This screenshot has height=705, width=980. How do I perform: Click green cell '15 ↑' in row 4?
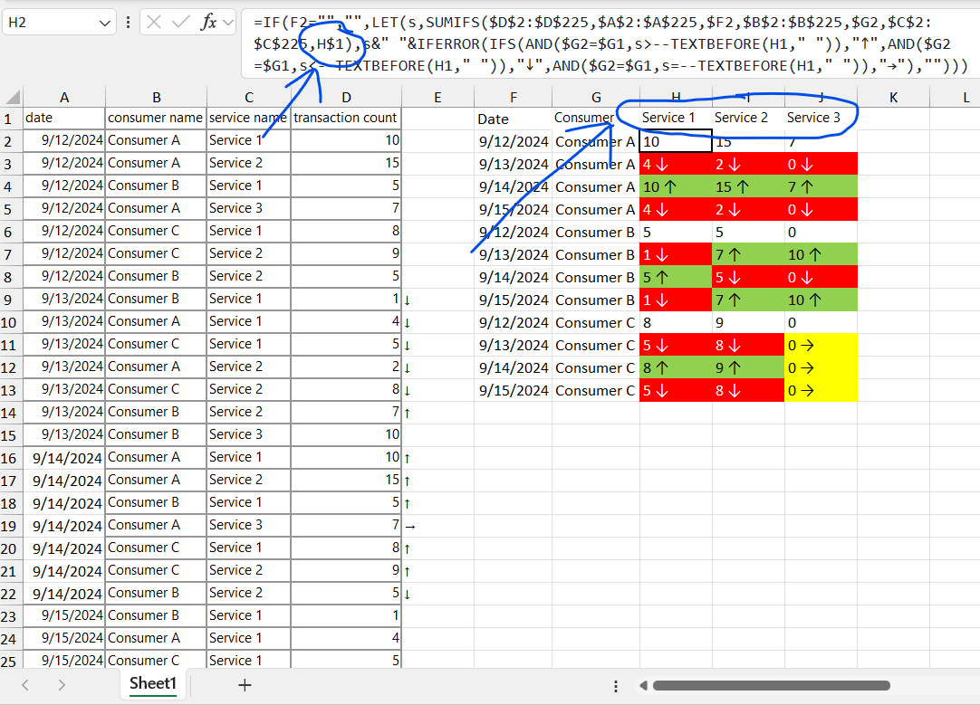click(x=748, y=186)
